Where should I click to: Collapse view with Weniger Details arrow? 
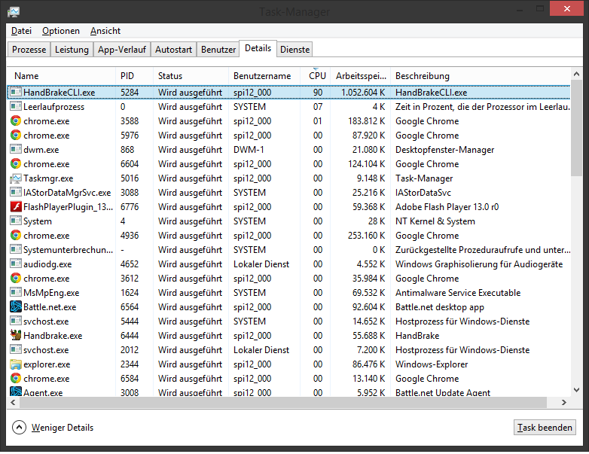pyautogui.click(x=19, y=428)
